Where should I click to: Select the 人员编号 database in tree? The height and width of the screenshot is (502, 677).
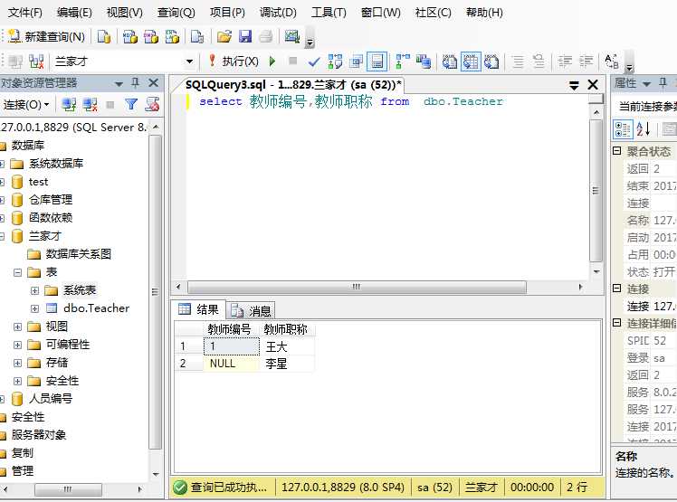(x=50, y=398)
